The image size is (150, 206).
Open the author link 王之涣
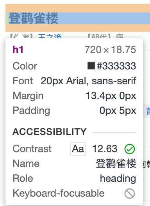point(50,36)
